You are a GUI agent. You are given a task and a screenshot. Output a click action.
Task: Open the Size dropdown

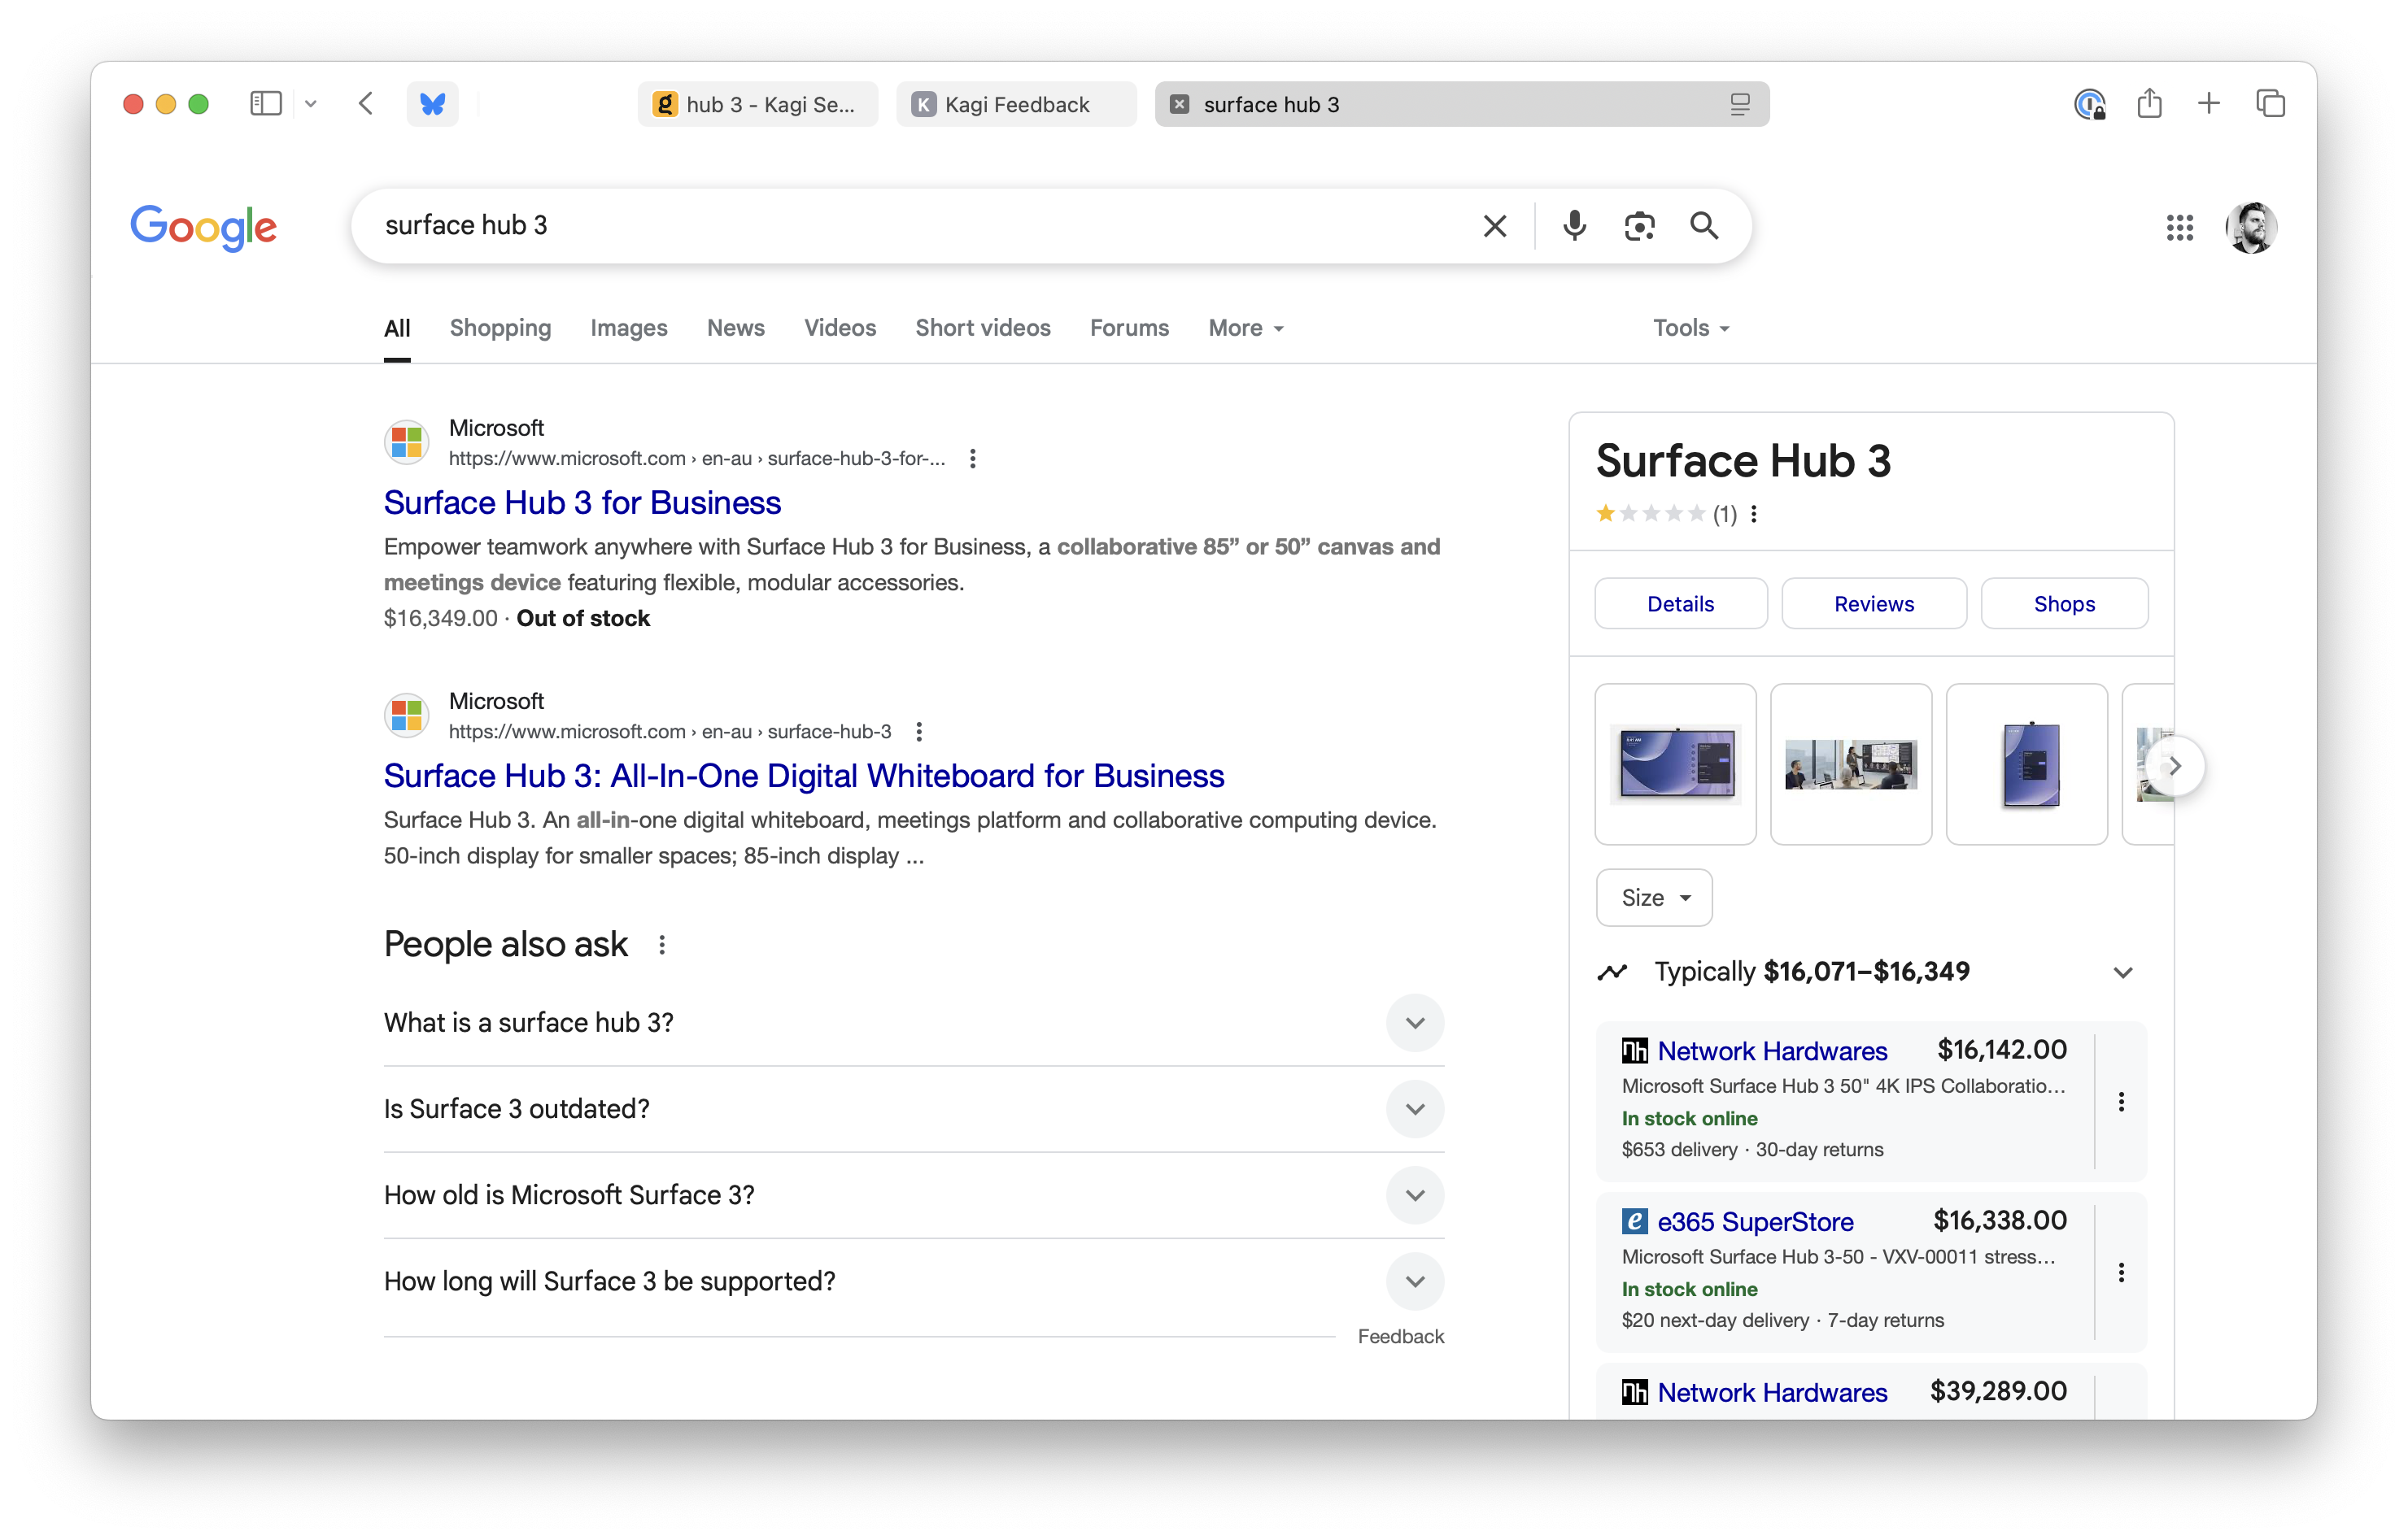coord(1654,898)
